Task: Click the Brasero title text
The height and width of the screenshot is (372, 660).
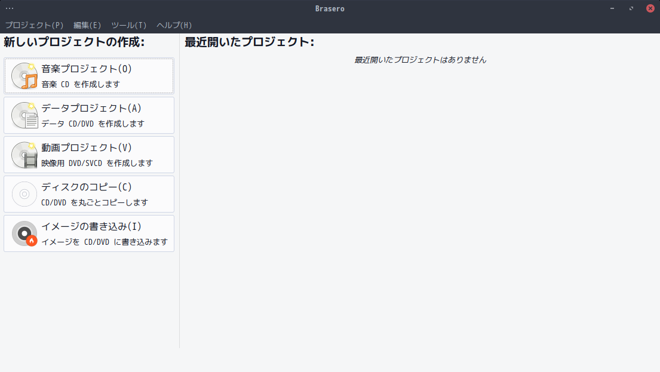Action: (x=330, y=8)
